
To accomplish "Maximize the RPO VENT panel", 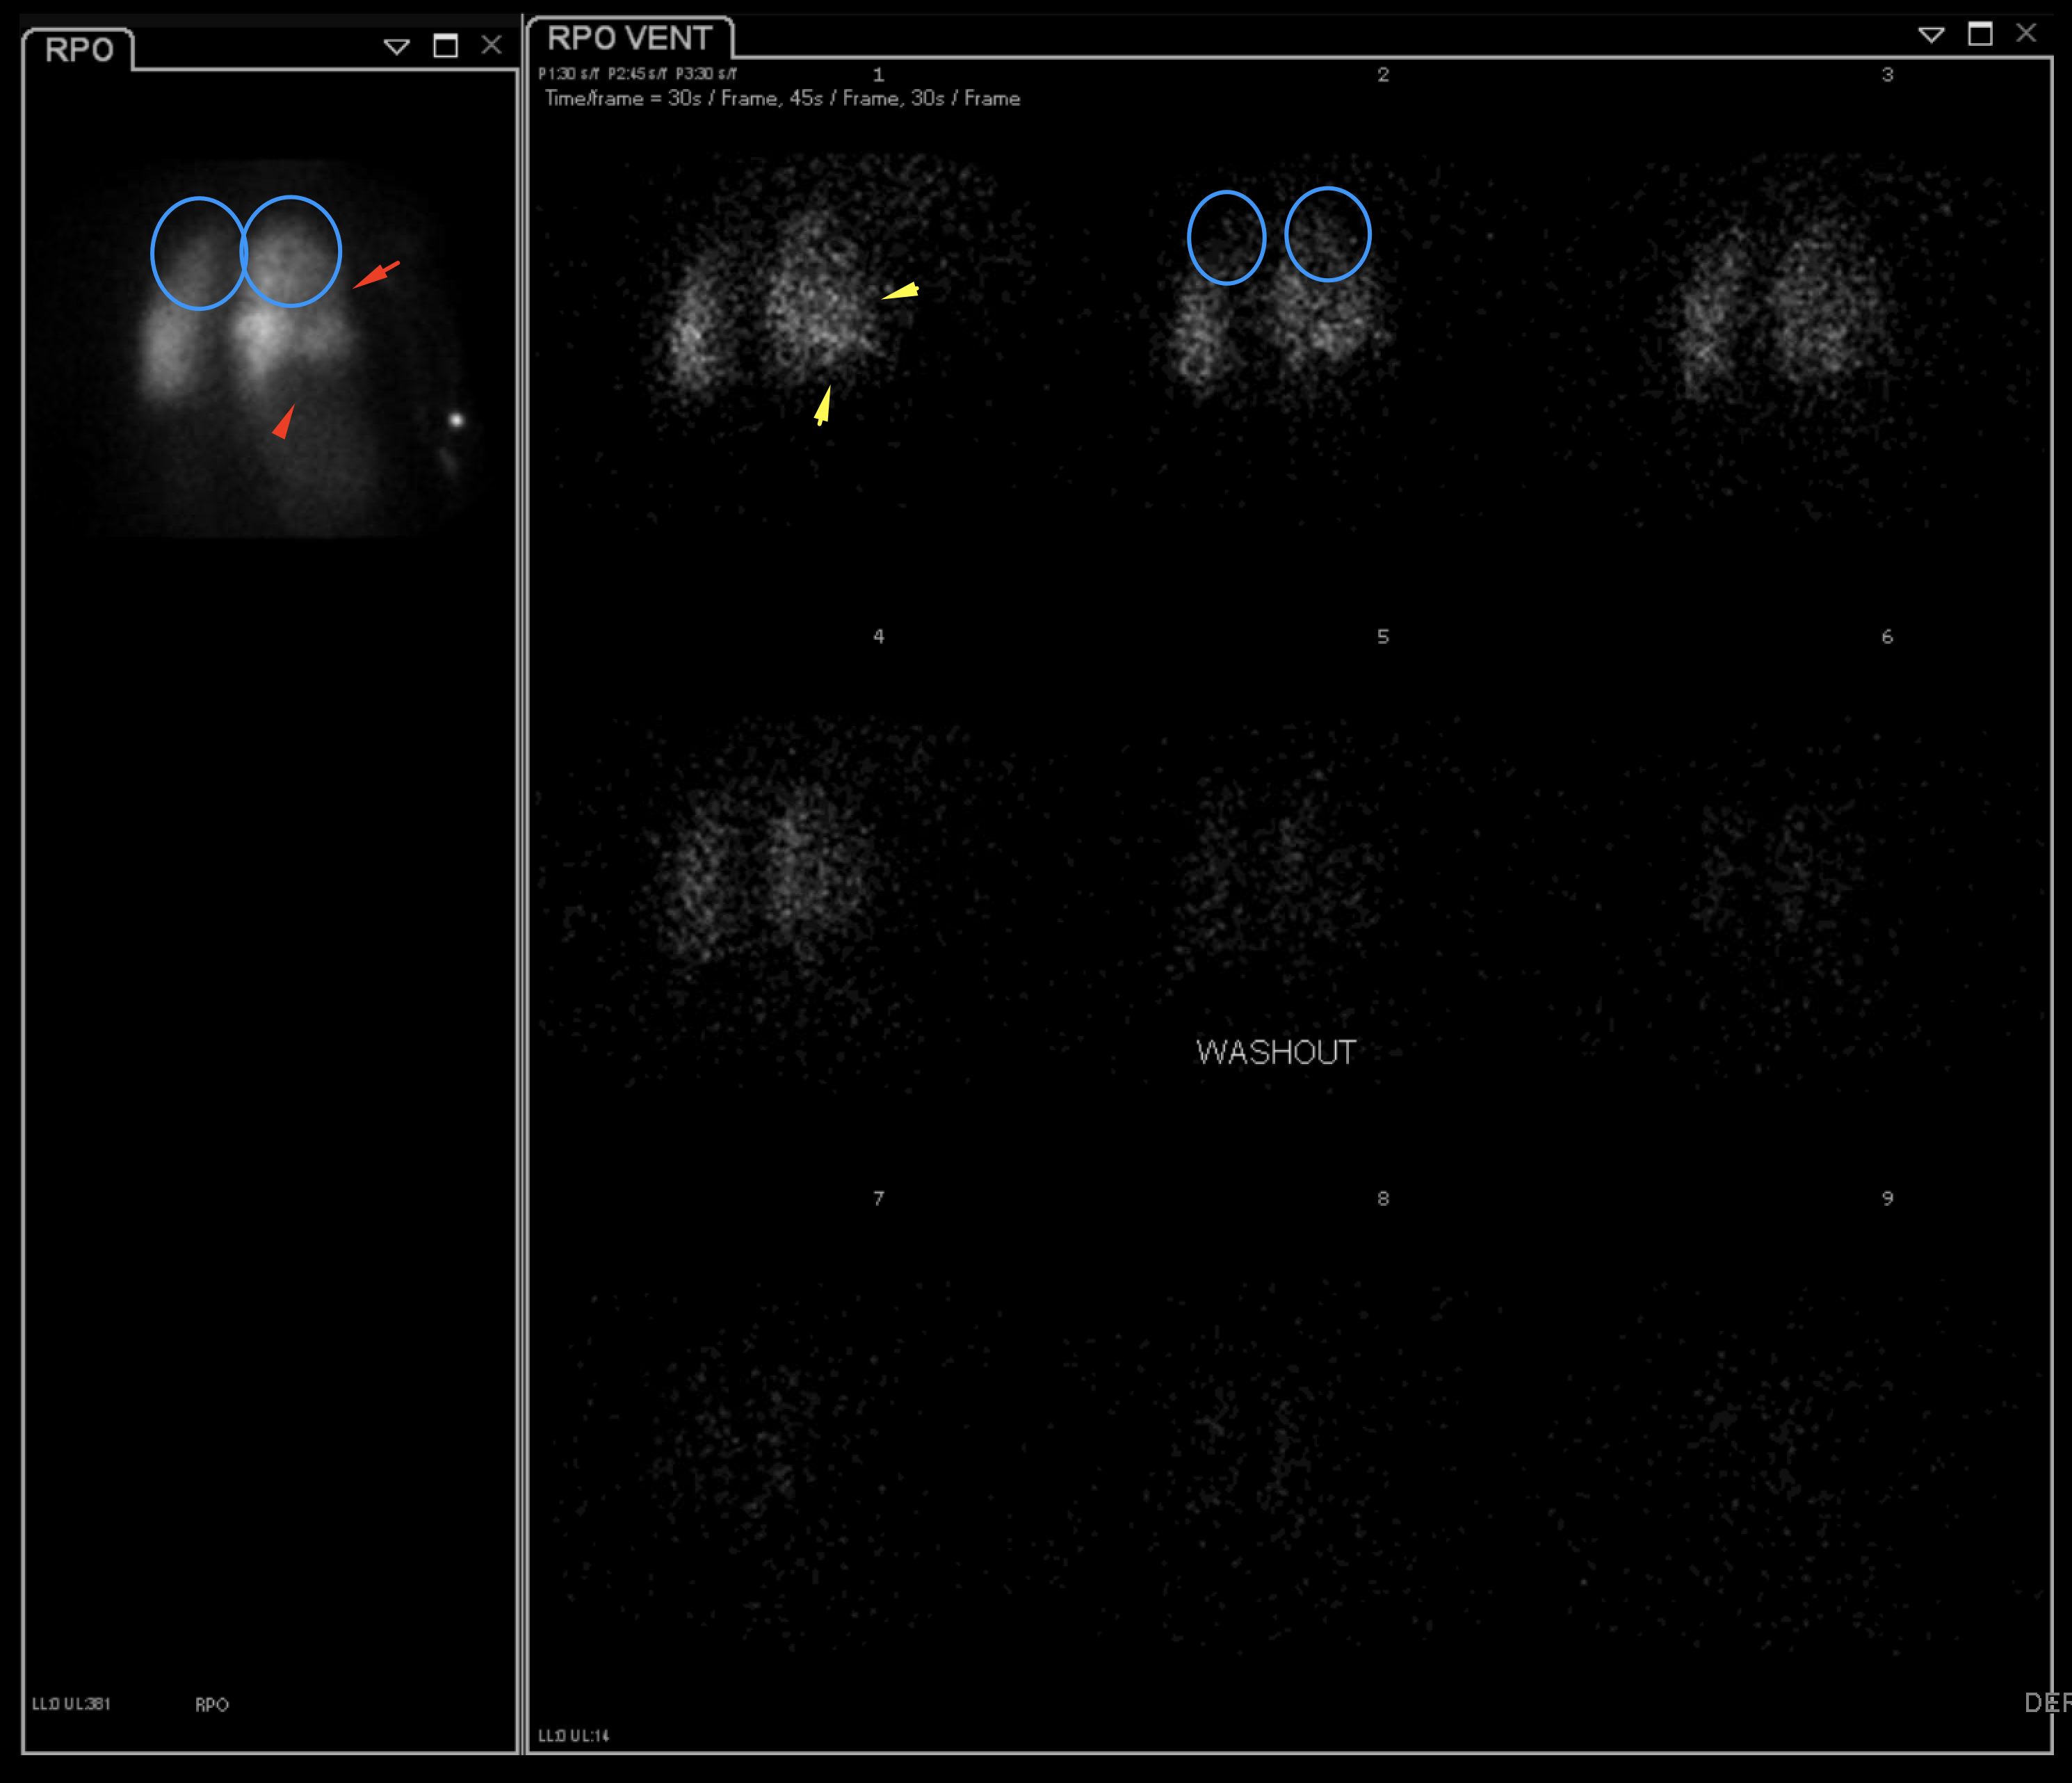I will click(x=1979, y=34).
